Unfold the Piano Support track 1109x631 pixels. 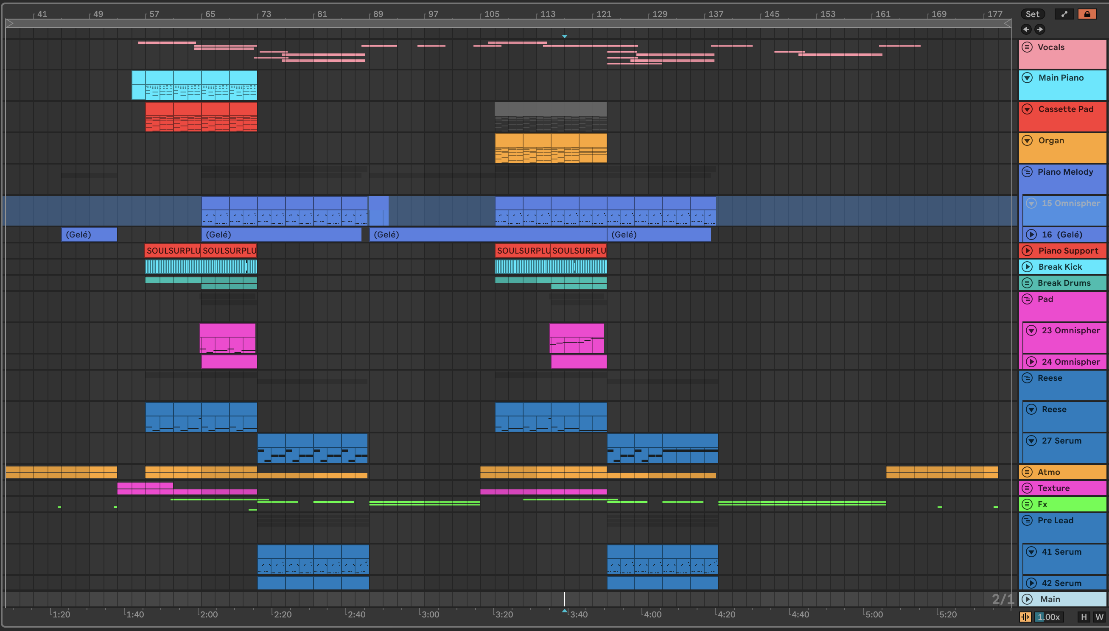1027,251
